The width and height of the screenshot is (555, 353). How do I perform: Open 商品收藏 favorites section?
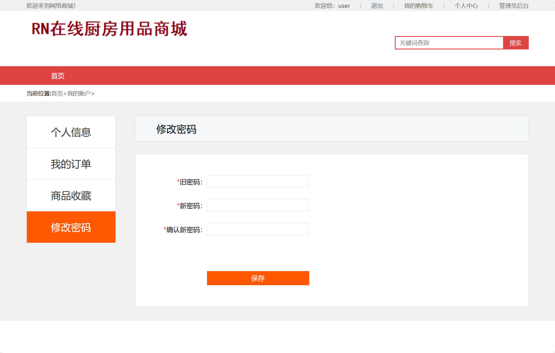coord(71,195)
